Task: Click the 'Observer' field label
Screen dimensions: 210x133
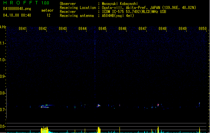Action: (x=68, y=4)
